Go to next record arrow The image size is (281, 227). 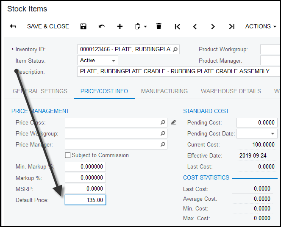point(213,26)
